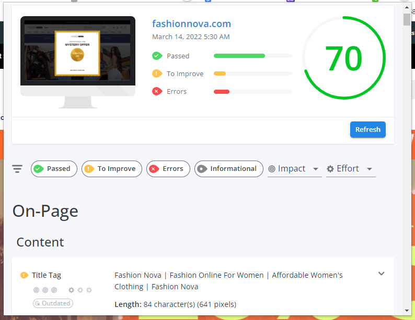
Task: Expand the Title Tag row chevron
Action: [381, 274]
